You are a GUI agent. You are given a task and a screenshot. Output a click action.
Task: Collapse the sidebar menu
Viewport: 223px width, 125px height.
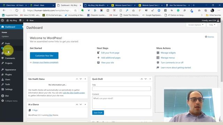point(11,101)
